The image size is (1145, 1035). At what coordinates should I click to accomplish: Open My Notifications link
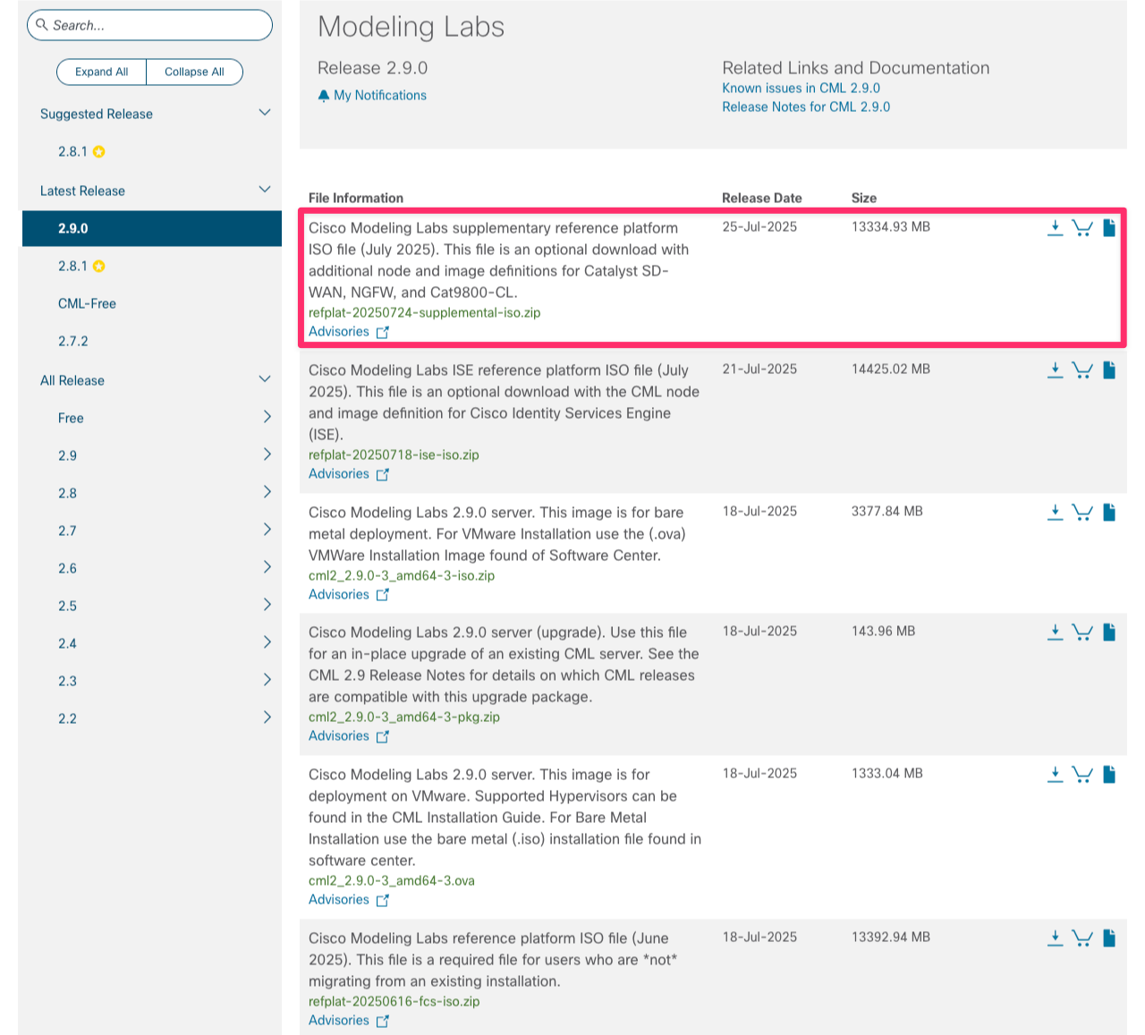tap(380, 96)
